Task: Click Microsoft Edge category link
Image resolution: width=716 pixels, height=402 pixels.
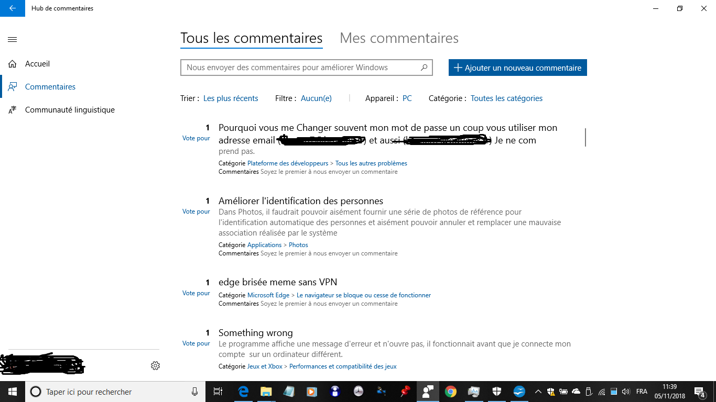Action: 268,295
